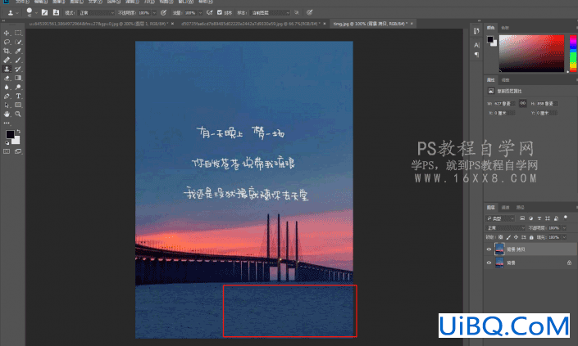Open the options bar Opacity slider arrow
The image size is (578, 346).
[154, 12]
